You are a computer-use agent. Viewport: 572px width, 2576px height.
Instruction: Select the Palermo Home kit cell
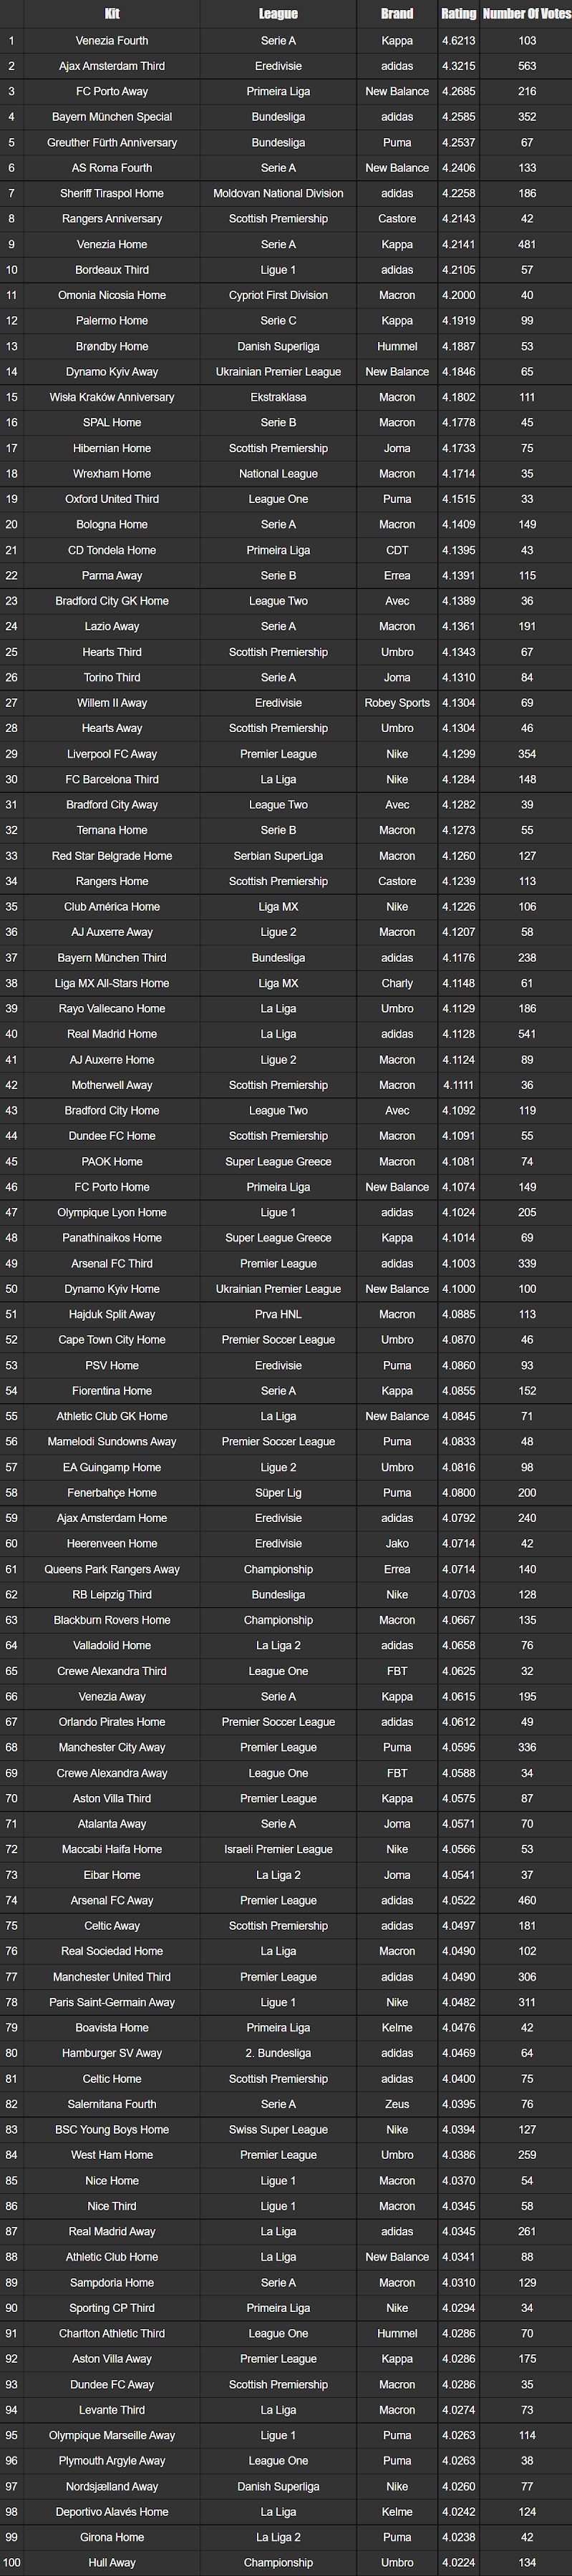click(x=112, y=321)
